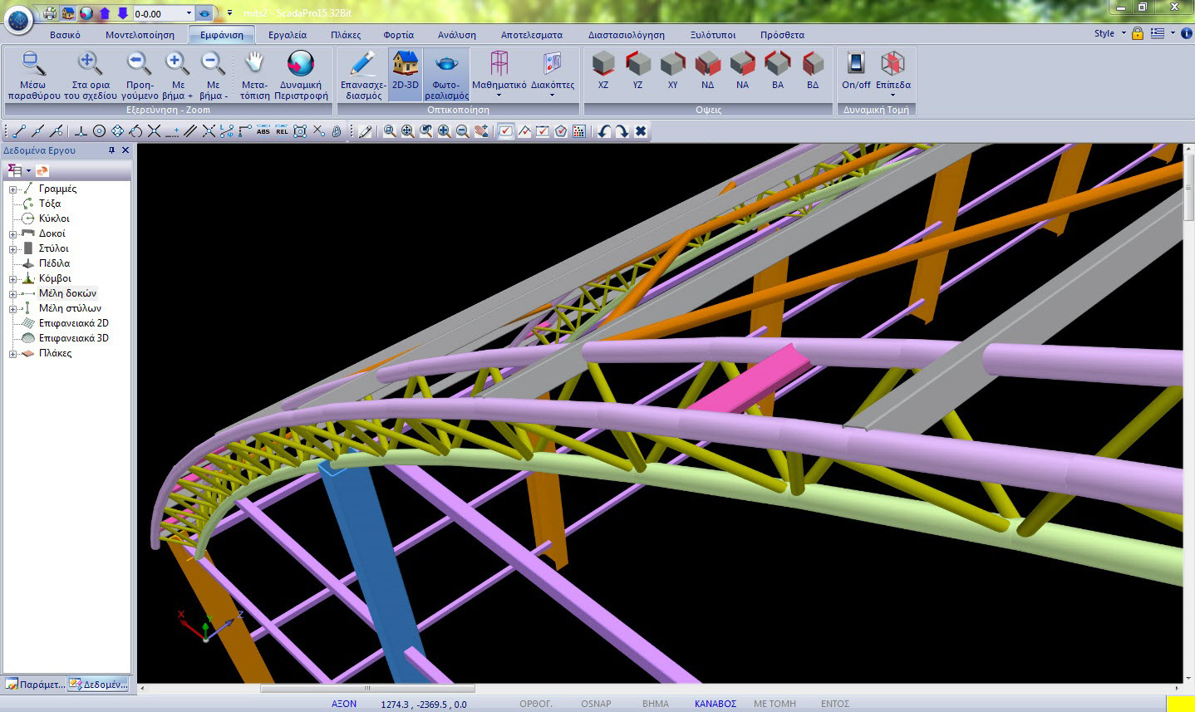Open the Αποτελεσματα tab
The width and height of the screenshot is (1195, 712).
532,35
